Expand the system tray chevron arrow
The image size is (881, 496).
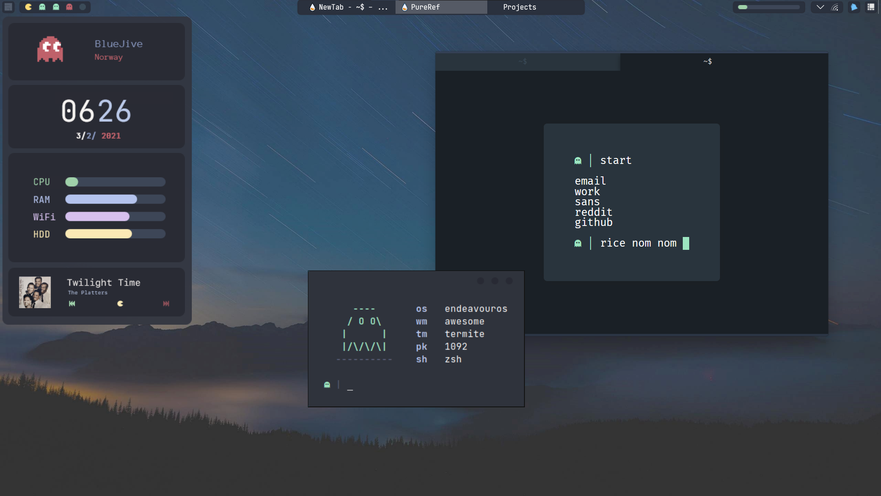click(820, 7)
